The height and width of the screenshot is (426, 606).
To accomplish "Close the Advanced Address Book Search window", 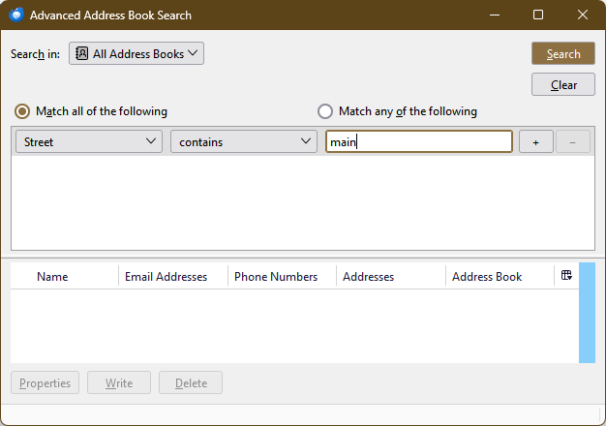I will tap(583, 15).
